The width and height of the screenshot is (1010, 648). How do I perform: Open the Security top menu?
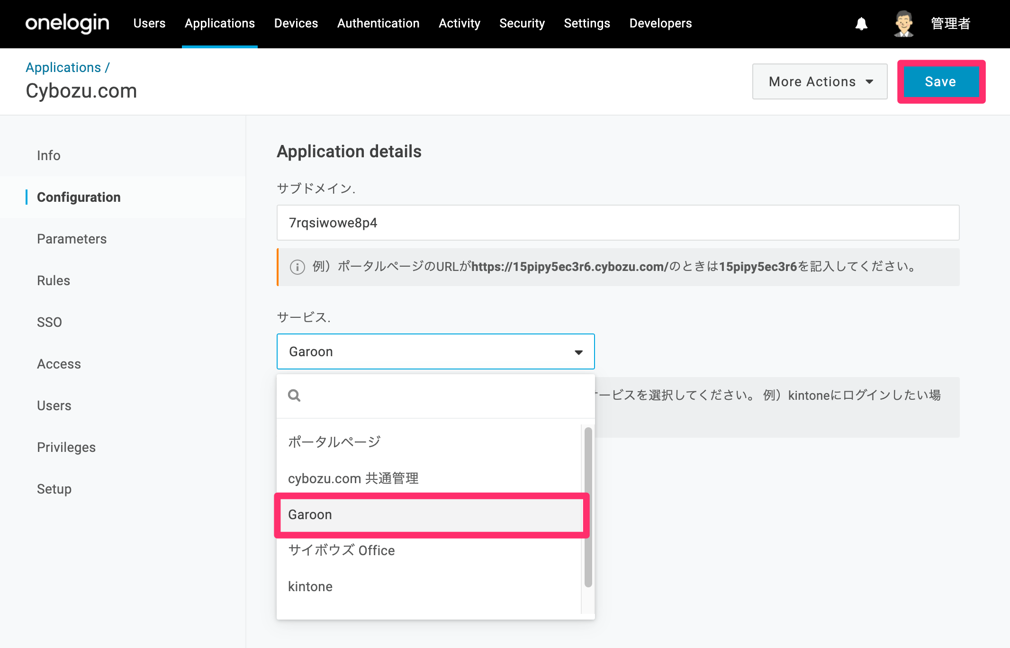[x=522, y=23]
